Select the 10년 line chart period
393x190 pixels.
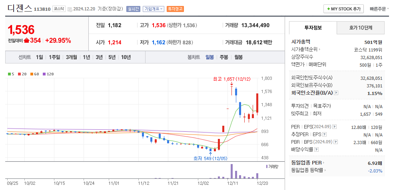pyautogui.click(x=126, y=57)
